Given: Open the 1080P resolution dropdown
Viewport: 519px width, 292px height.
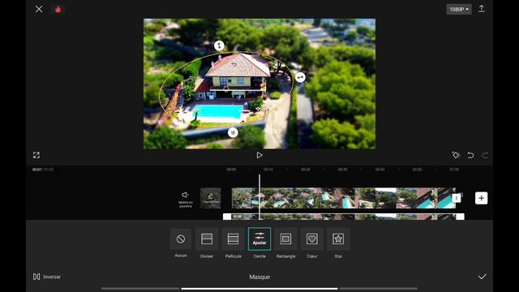Looking at the screenshot, I should 459,9.
